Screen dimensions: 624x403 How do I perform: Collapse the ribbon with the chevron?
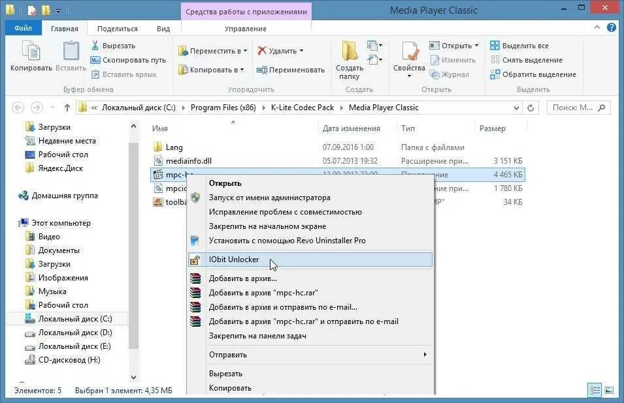[x=597, y=27]
